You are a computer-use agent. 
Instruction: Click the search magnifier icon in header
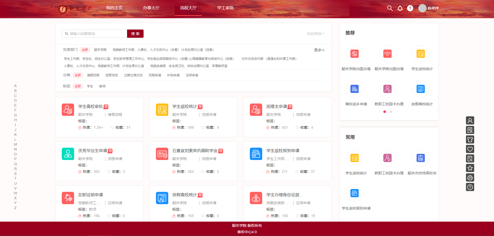pos(390,8)
